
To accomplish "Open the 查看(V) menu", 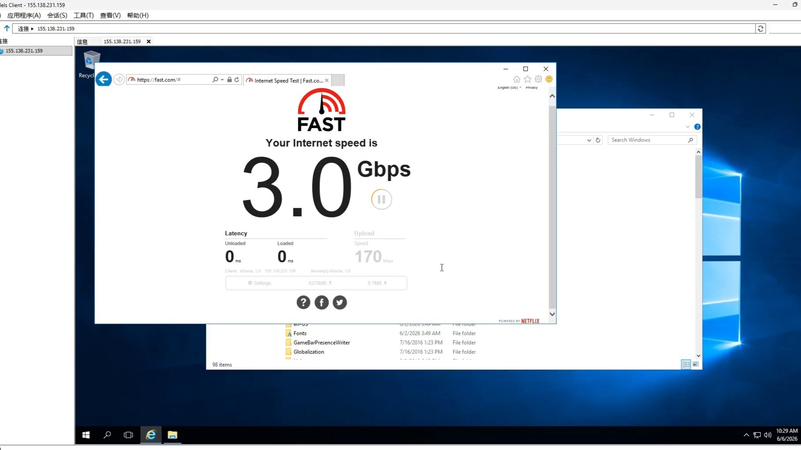I will (110, 15).
